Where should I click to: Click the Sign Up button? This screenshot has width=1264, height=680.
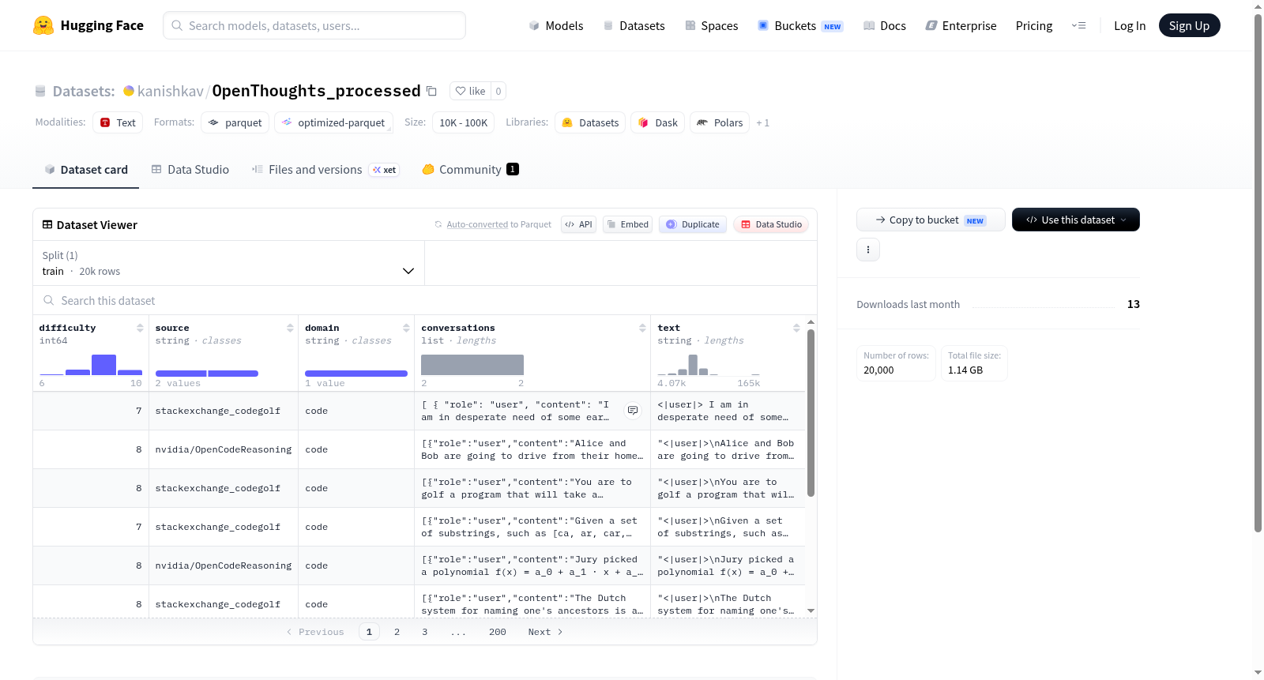[1189, 25]
